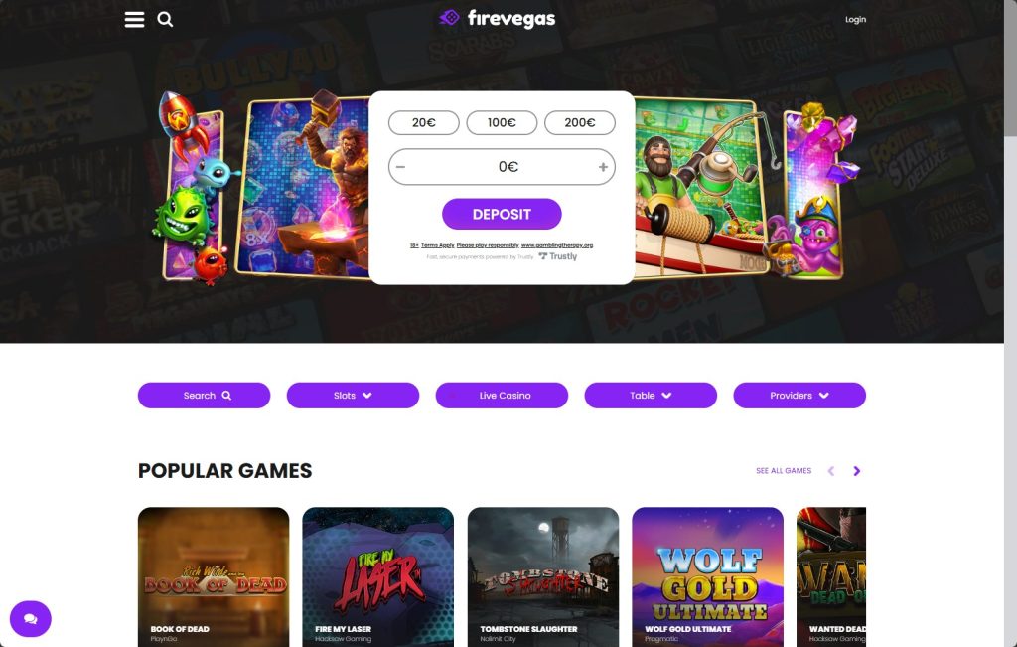Open the hamburger menu icon
Viewport: 1017px width, 647px height.
pos(134,20)
